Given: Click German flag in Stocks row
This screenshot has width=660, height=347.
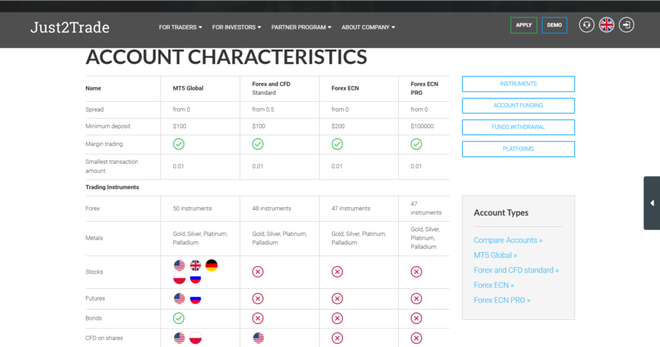Looking at the screenshot, I should pos(211,265).
